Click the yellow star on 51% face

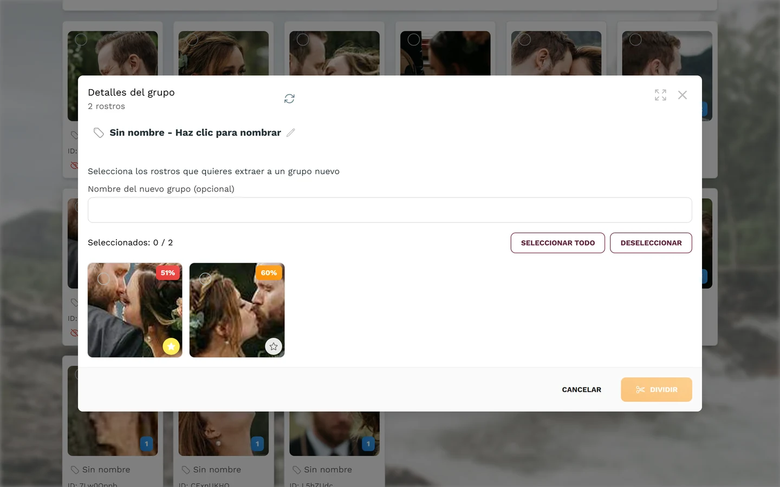pyautogui.click(x=171, y=346)
